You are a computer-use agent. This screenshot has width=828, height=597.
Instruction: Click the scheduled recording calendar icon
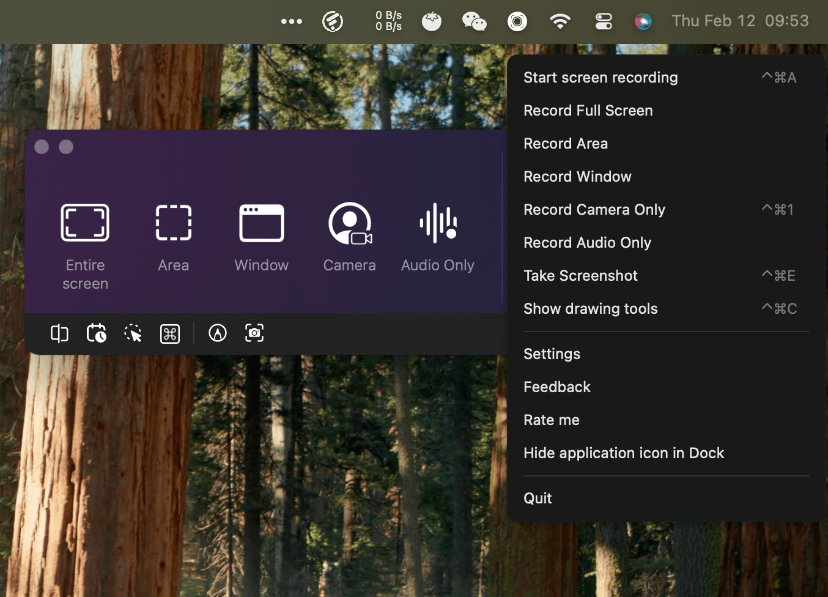coord(96,333)
